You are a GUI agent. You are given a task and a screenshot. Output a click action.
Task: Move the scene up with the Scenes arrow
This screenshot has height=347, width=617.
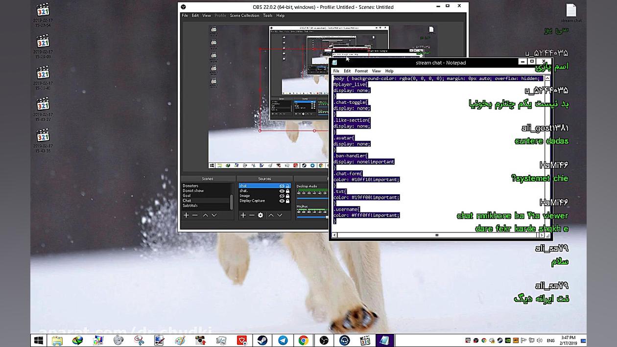pyautogui.click(x=206, y=215)
